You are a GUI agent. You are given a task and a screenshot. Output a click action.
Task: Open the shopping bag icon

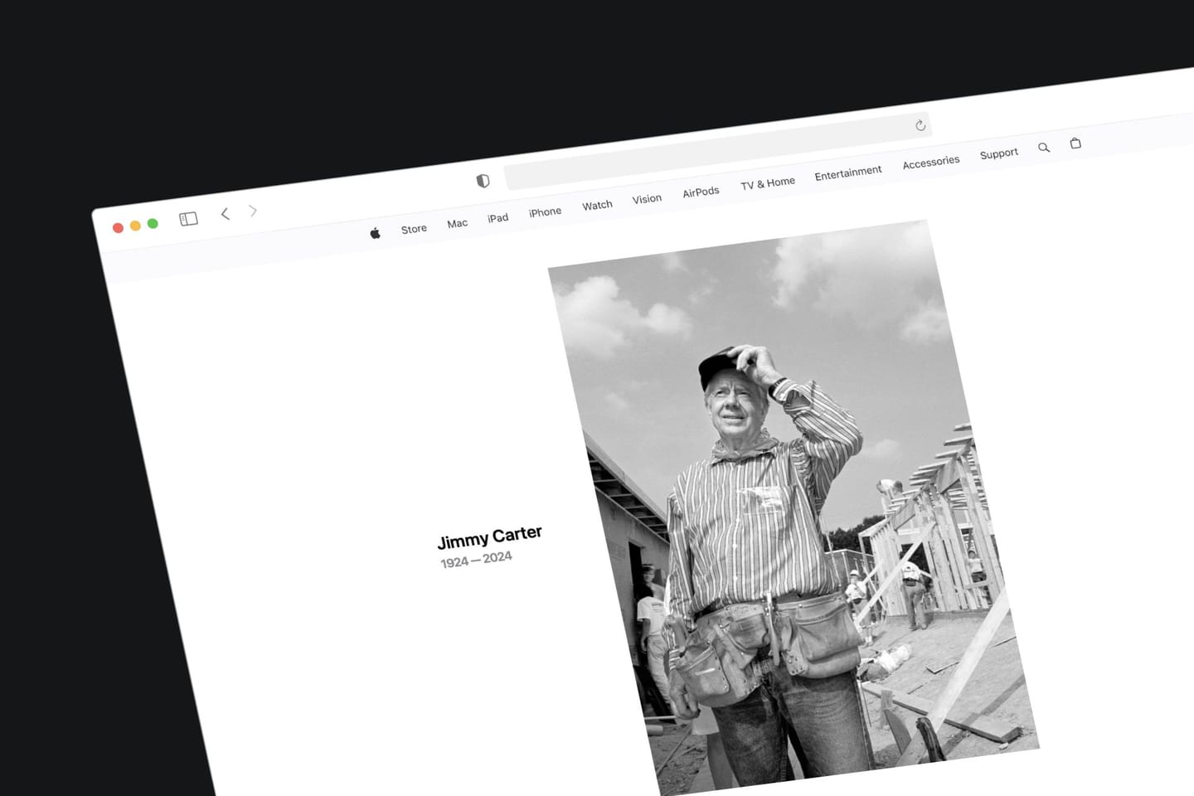click(1075, 143)
